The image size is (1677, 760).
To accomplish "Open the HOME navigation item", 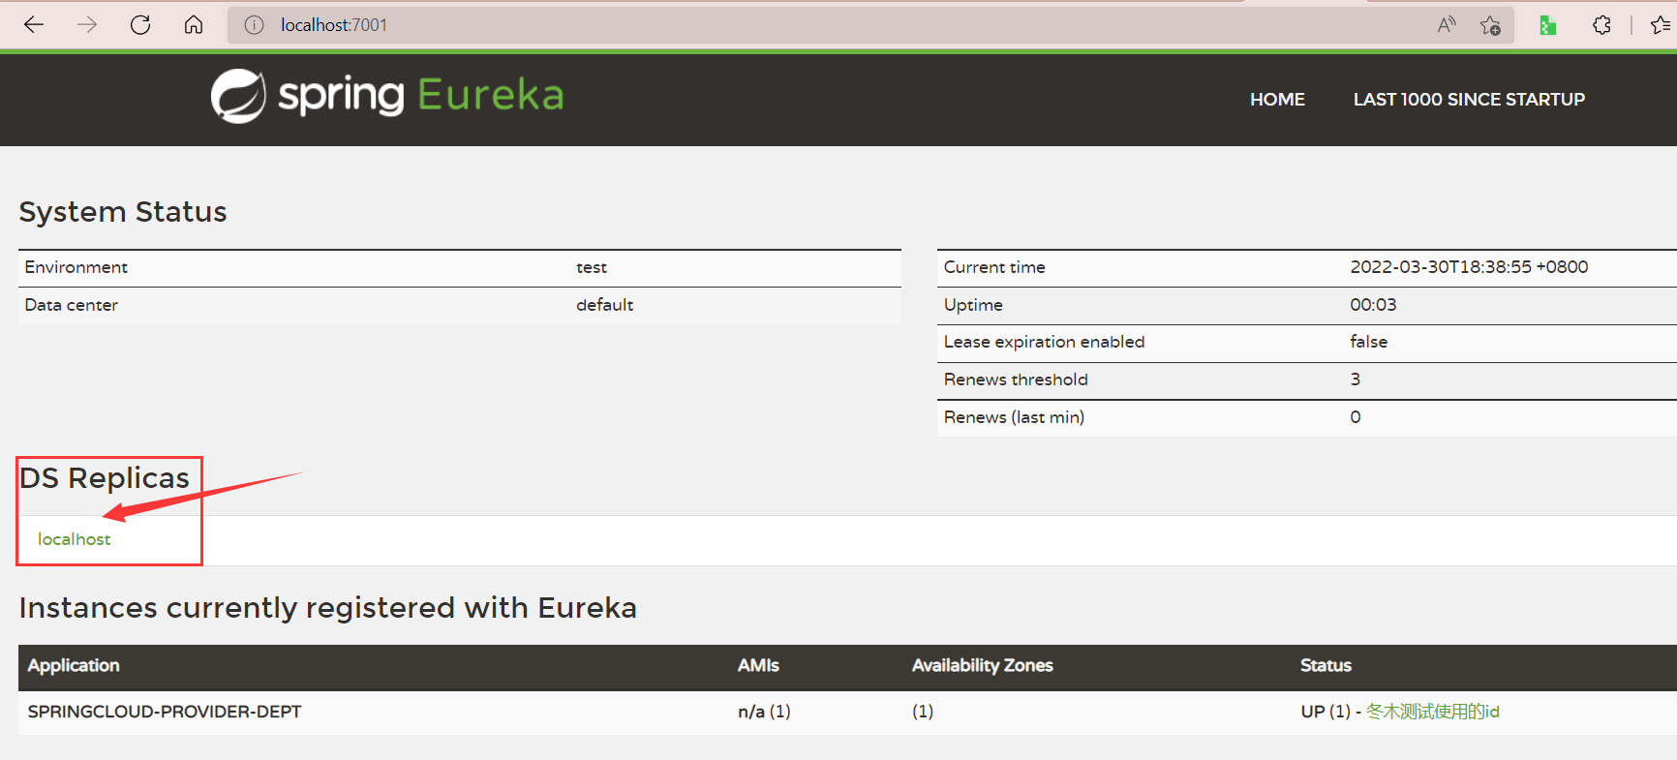I will click(1277, 100).
